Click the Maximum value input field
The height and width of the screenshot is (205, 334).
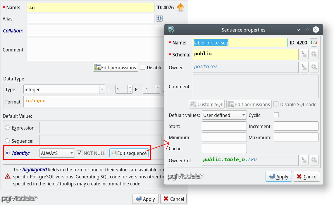click(296, 137)
